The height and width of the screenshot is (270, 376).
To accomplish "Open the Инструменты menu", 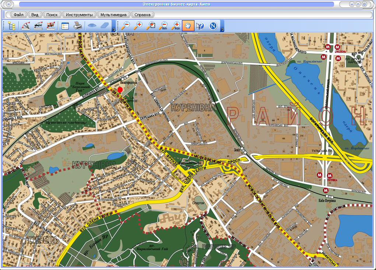I will pyautogui.click(x=79, y=15).
